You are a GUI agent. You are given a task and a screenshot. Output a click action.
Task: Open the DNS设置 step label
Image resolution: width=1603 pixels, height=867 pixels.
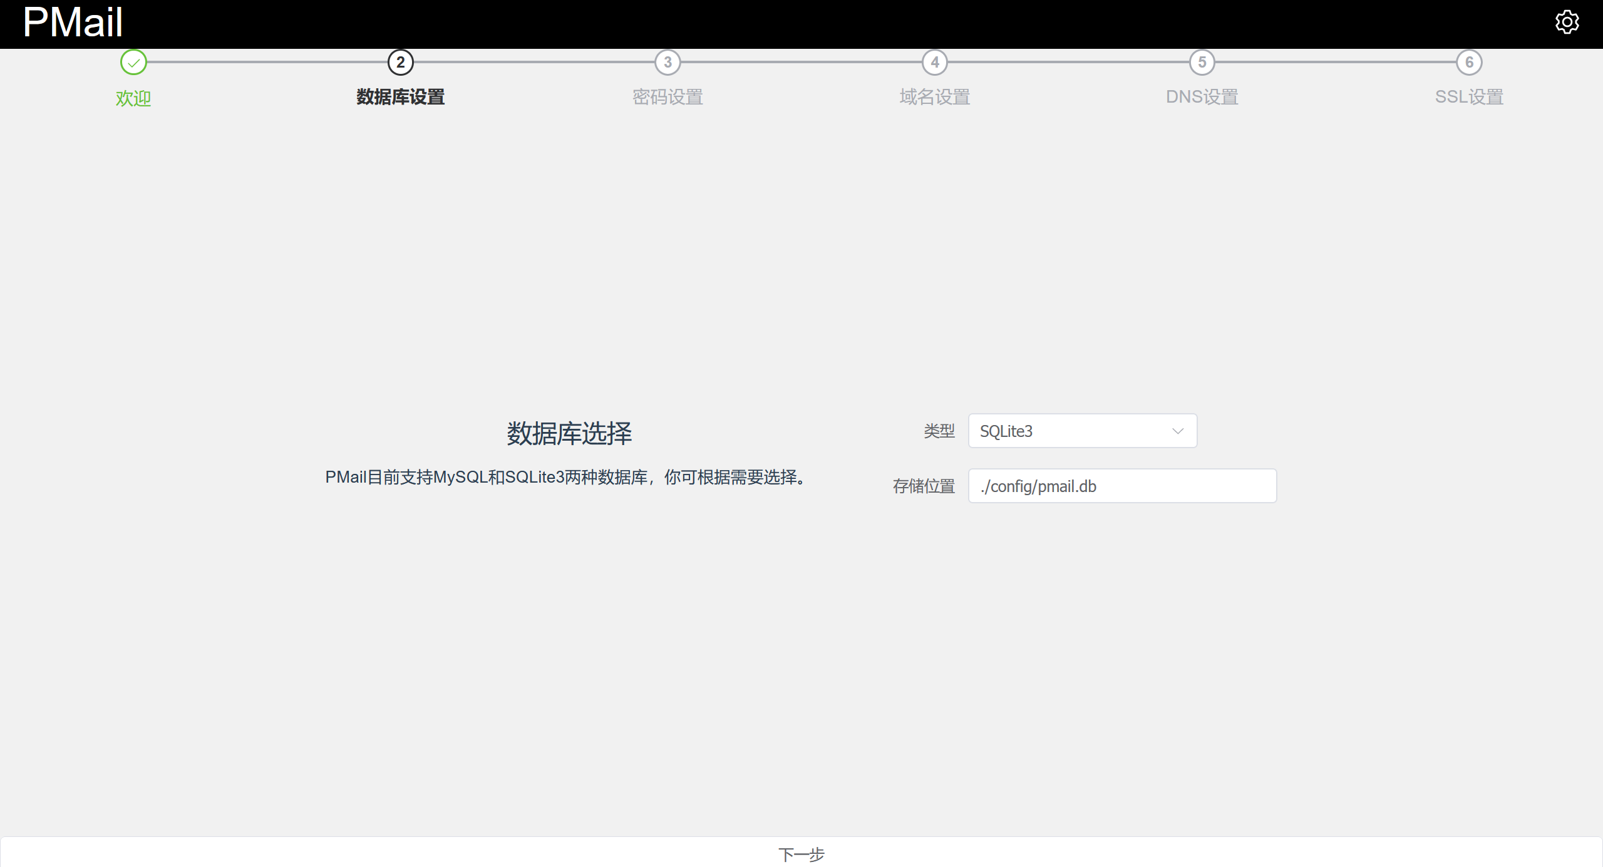pyautogui.click(x=1202, y=97)
